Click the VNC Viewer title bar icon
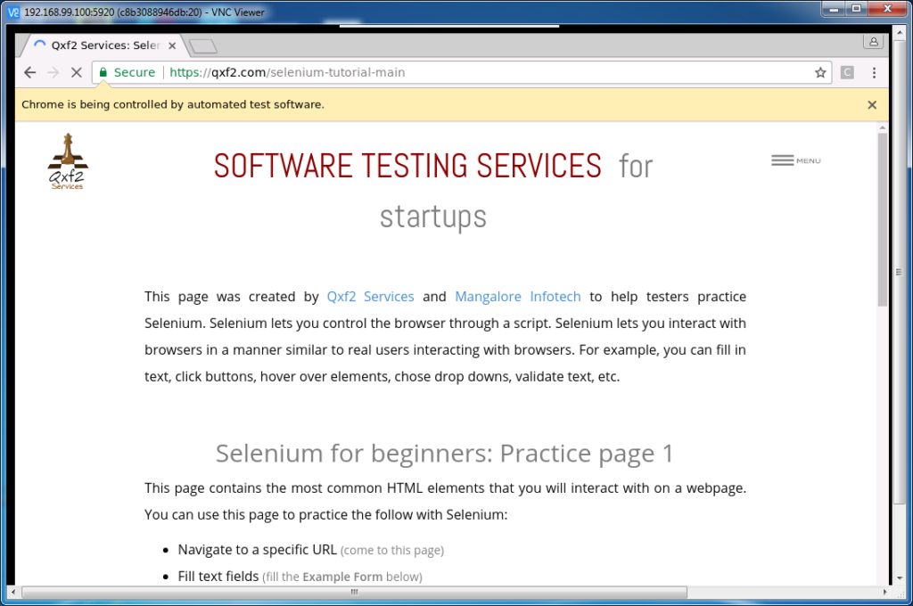Image resolution: width=913 pixels, height=606 pixels. click(x=12, y=11)
